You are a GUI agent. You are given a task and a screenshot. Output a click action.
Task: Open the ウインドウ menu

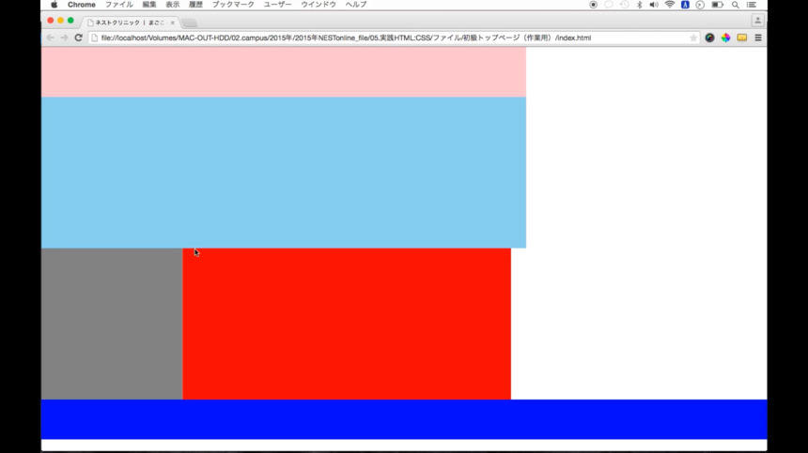(319, 5)
